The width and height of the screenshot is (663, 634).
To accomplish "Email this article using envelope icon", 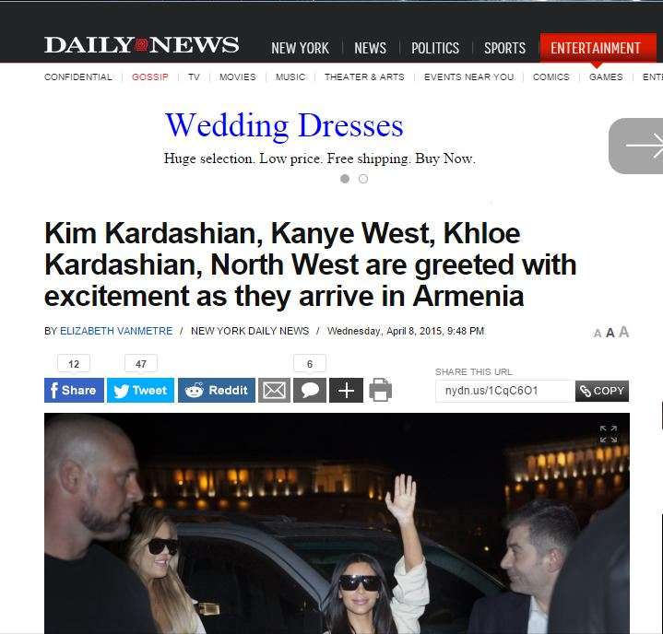I will (274, 390).
